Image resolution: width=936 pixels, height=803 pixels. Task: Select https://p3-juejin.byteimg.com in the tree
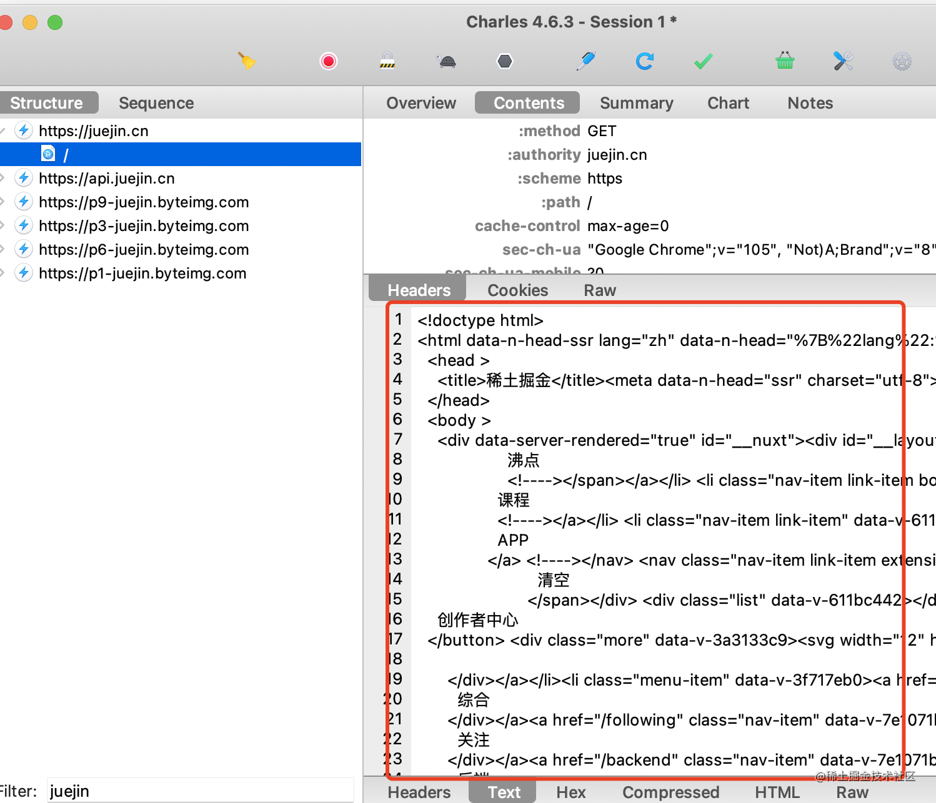coord(144,226)
